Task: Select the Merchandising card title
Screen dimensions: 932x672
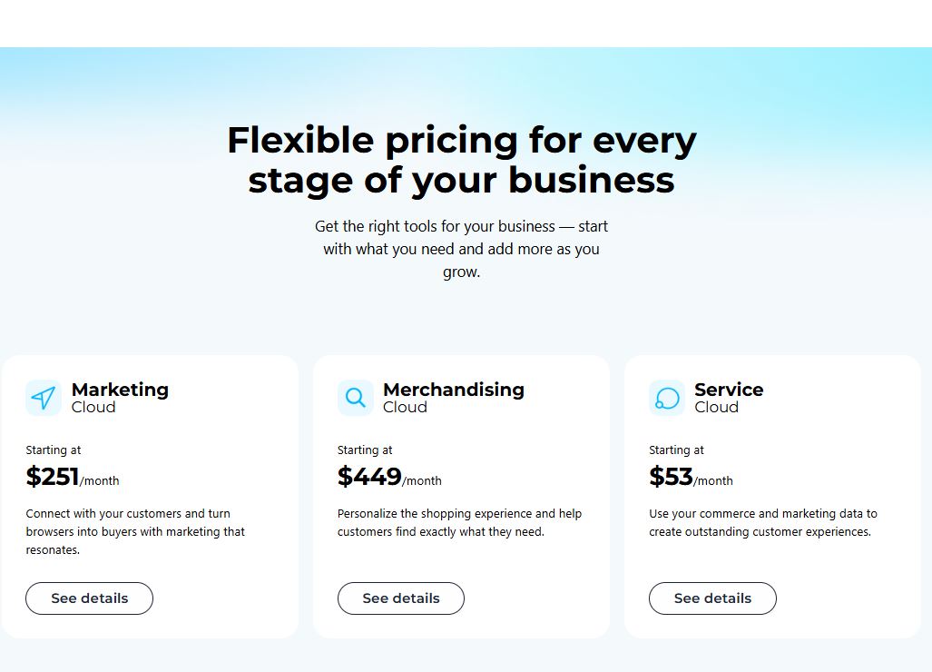Action: coord(453,390)
